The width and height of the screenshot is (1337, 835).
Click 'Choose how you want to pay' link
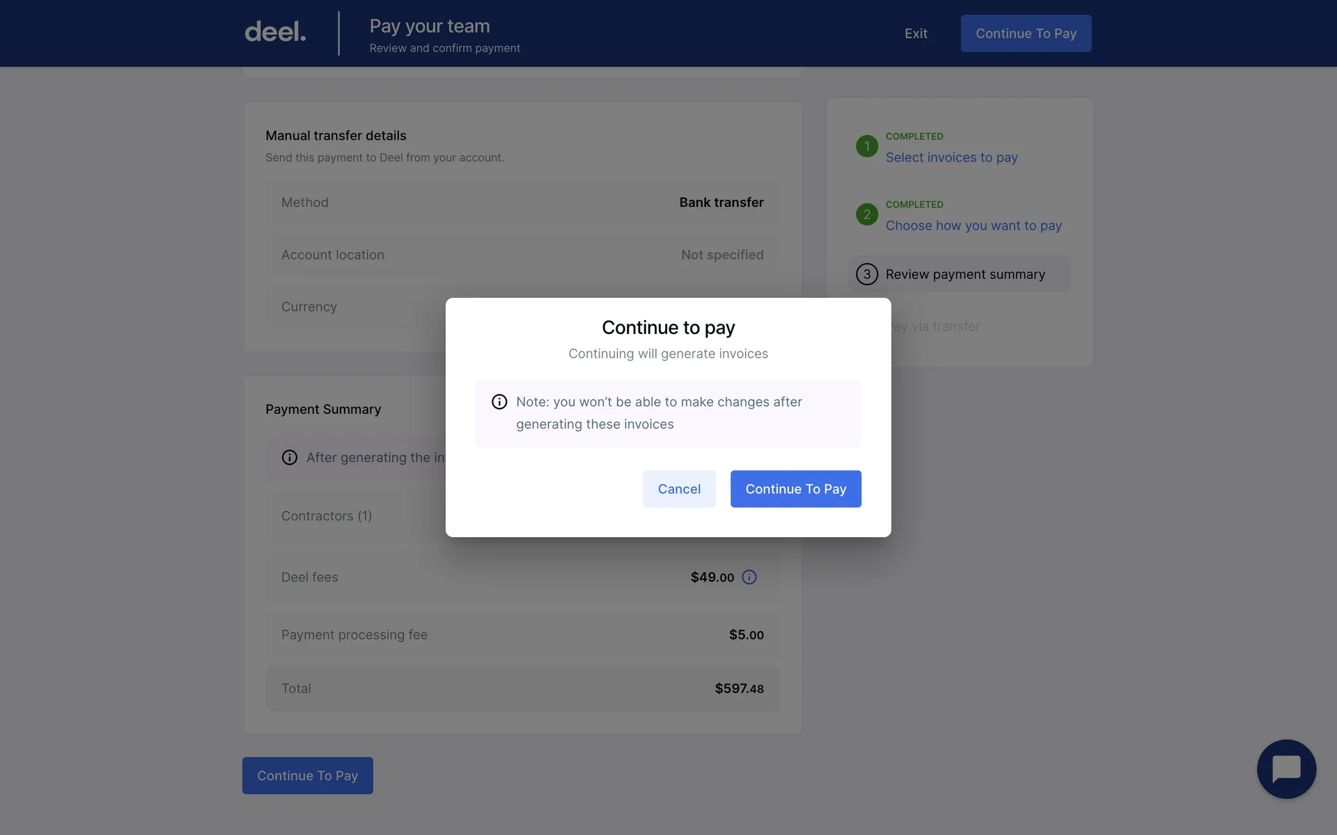point(973,225)
